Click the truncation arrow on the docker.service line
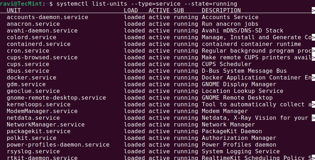Image resolution: width=315 pixels, height=160 pixels. point(313,78)
